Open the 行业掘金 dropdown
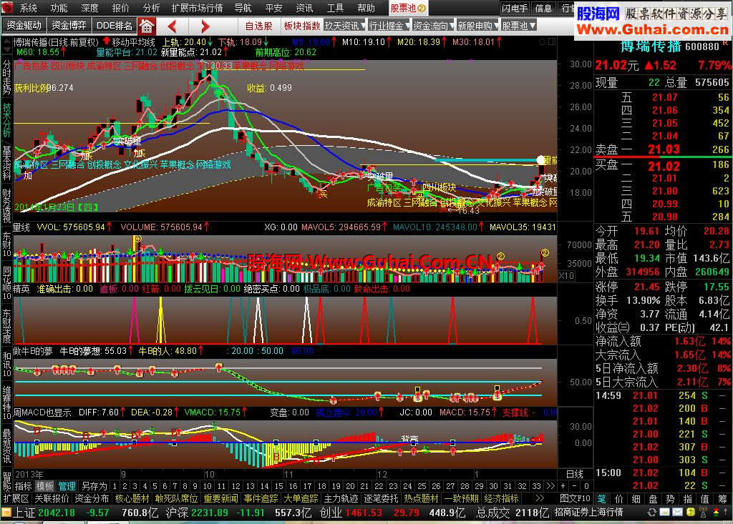Viewport: 733px width, 524px height. [x=389, y=26]
